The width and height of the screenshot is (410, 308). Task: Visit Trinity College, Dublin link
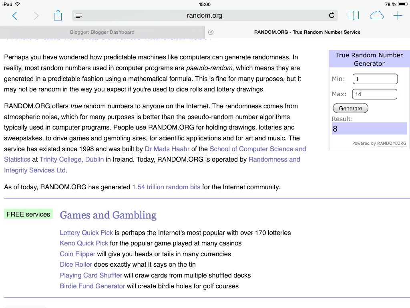[x=72, y=160]
